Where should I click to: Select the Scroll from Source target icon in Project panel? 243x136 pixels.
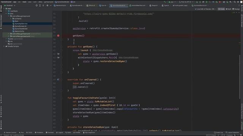point(36,5)
